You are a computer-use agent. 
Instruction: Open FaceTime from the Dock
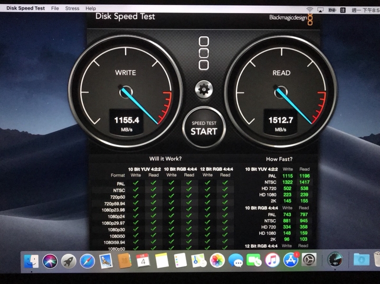coord(254,260)
